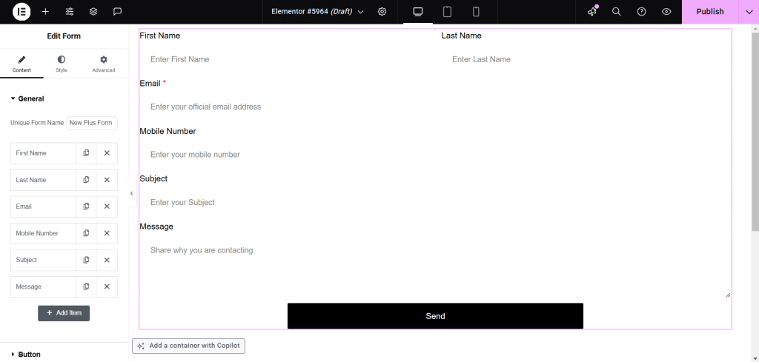Remove the Subject form field

tap(107, 260)
